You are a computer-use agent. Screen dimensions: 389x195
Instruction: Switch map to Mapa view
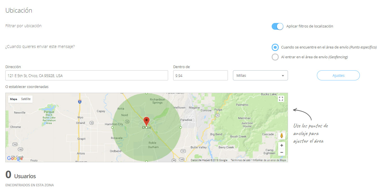click(x=13, y=99)
